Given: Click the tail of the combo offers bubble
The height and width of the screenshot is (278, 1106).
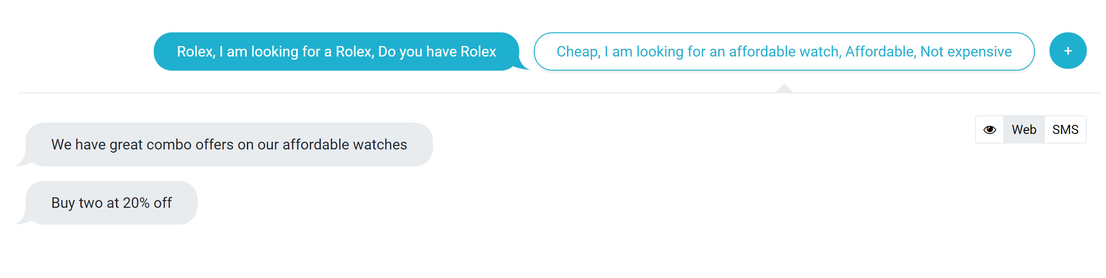Looking at the screenshot, I should tap(22, 160).
